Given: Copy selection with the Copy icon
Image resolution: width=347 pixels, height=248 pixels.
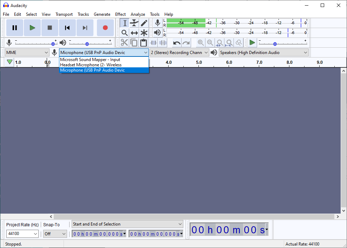Looking at the screenshot, I should pos(134,43).
